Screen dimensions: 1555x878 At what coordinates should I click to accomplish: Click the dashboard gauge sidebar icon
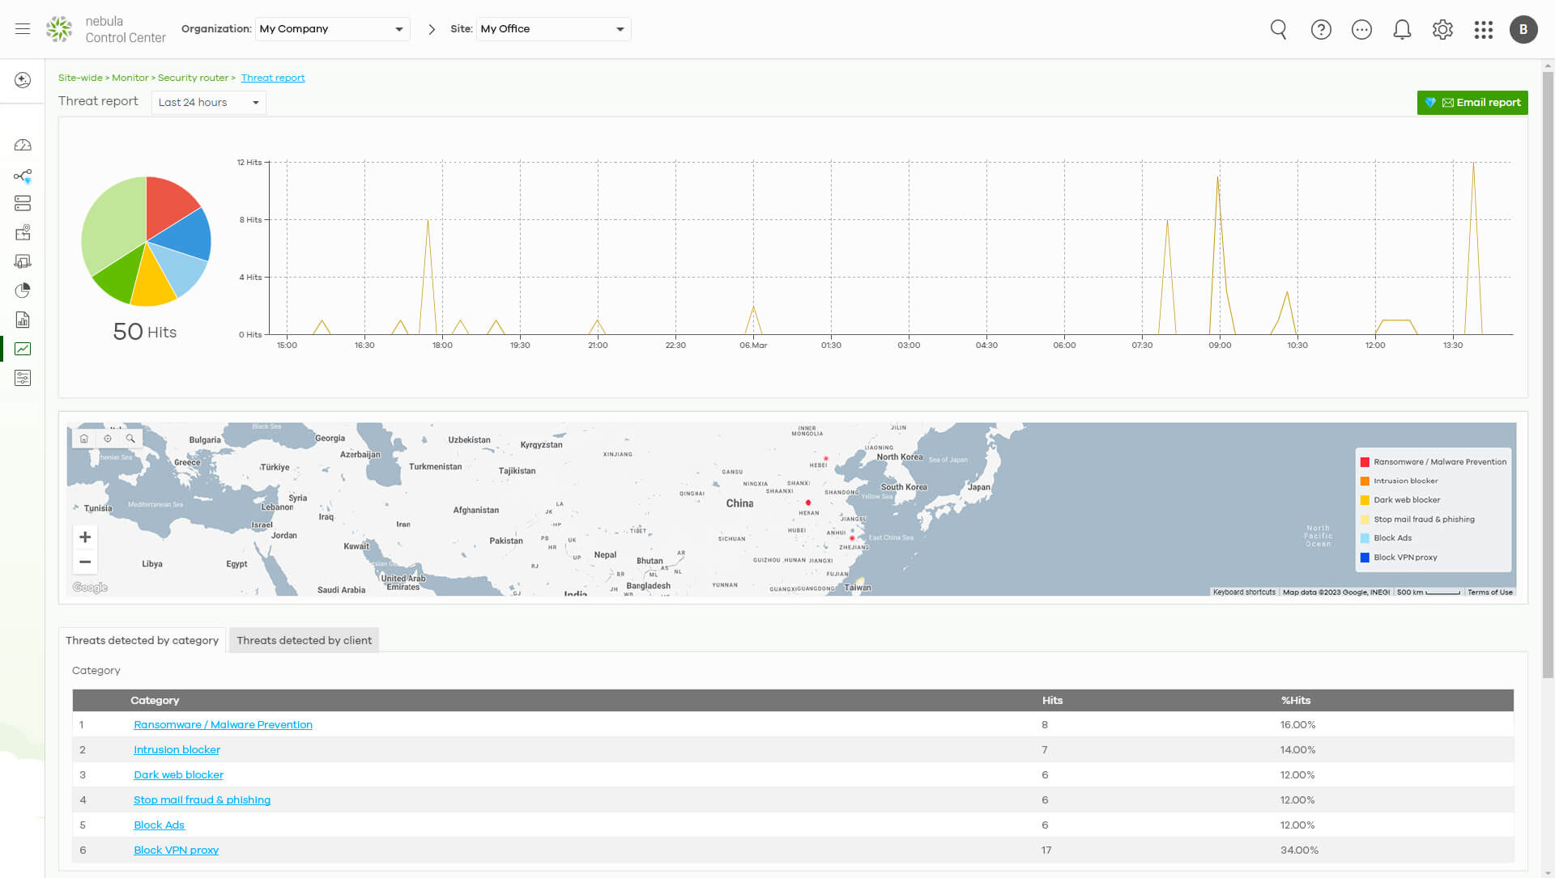pos(23,146)
